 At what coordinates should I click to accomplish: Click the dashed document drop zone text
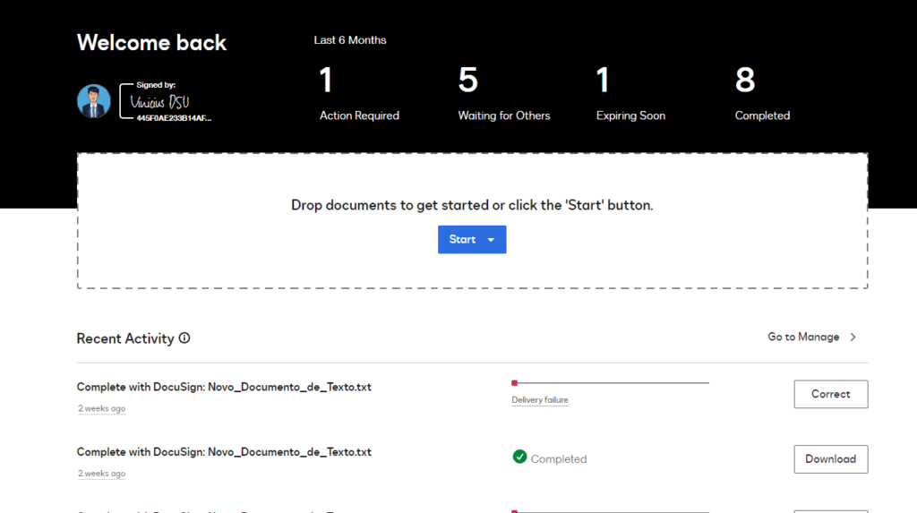pos(472,205)
